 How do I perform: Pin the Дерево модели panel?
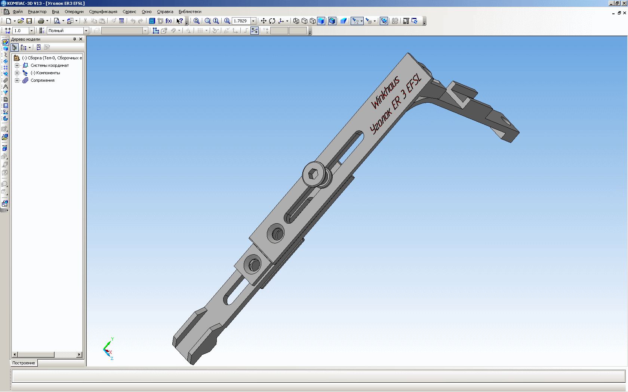tap(74, 39)
